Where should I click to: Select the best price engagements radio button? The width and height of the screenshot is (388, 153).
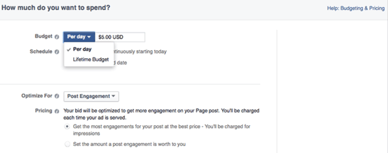[67, 127]
